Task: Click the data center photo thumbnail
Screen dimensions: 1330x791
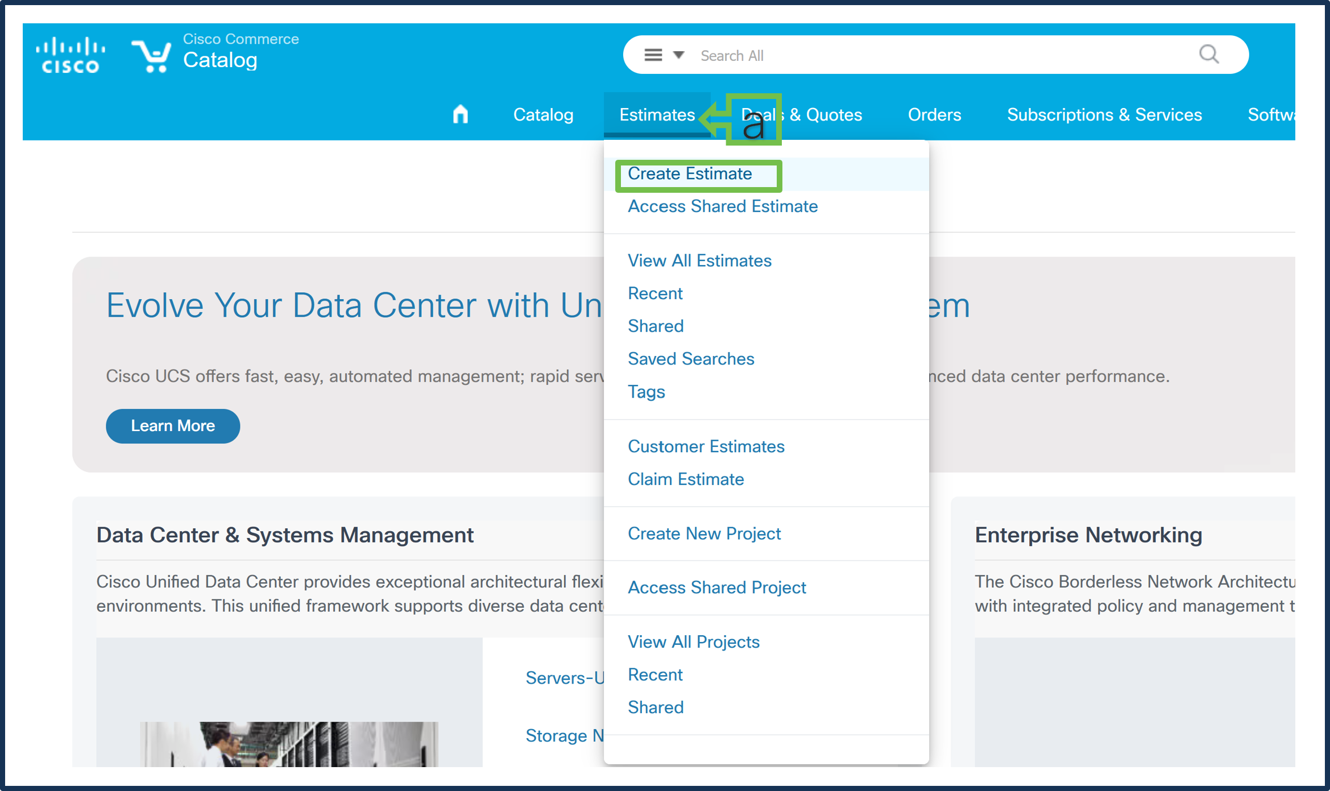Action: pyautogui.click(x=289, y=744)
